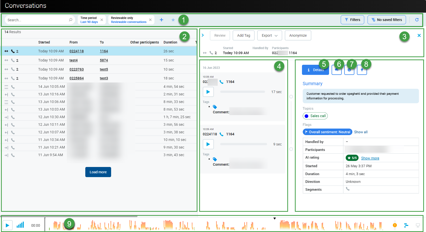426x232 pixels.
Task: Click Show more link beside AI rating
Action: click(x=370, y=158)
